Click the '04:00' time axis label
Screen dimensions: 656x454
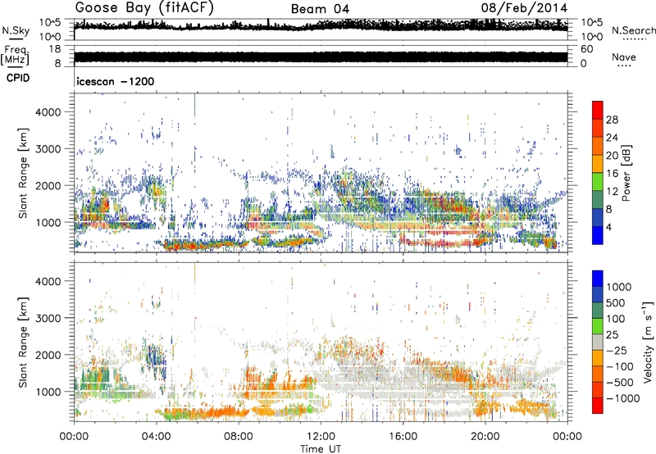click(157, 437)
